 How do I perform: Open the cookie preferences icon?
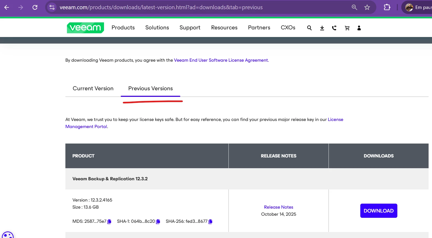tap(8, 235)
